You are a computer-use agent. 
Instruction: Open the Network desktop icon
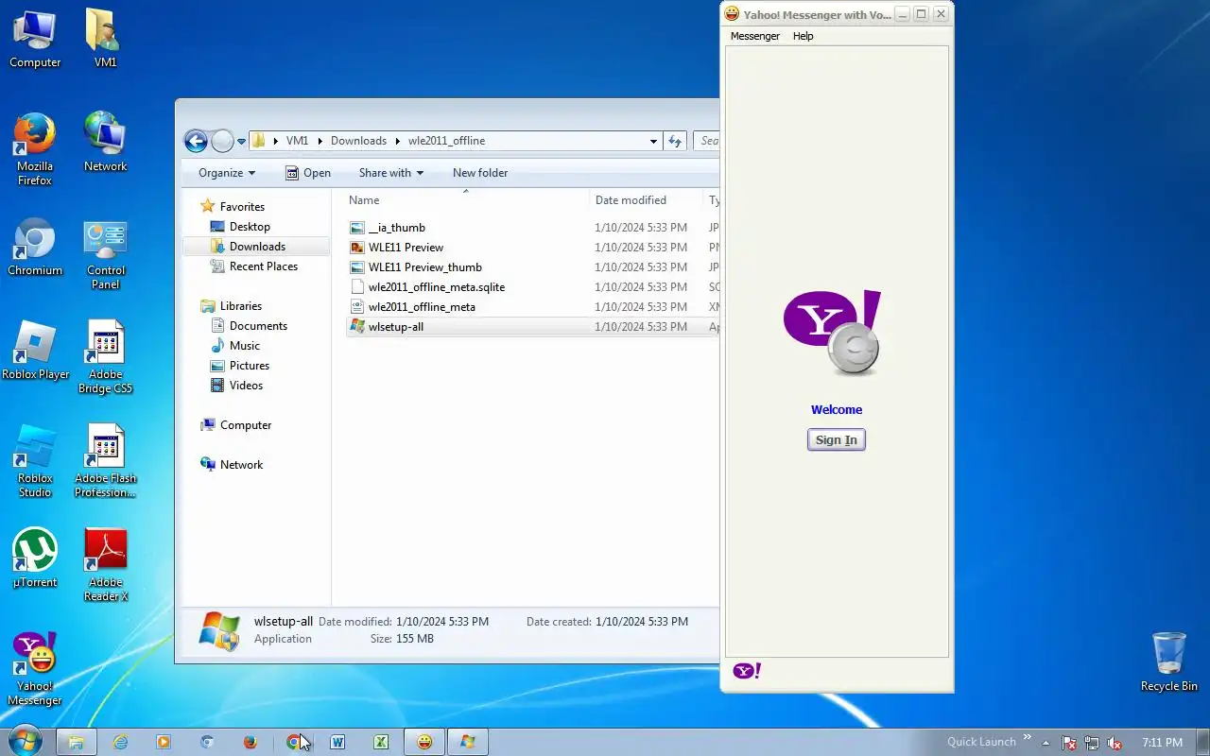click(x=105, y=142)
